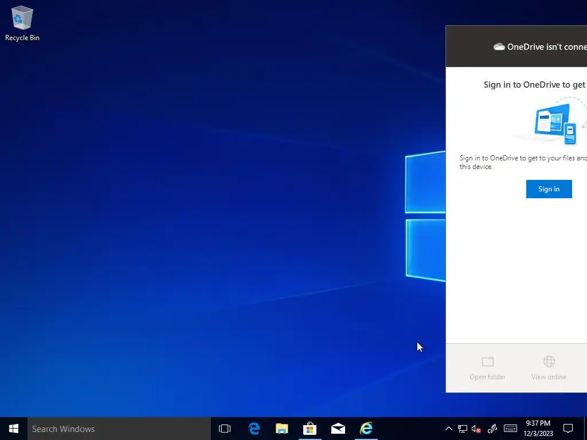Viewport: 587px width, 440px height.
Task: Open Microsoft Store from taskbar
Action: click(x=310, y=429)
